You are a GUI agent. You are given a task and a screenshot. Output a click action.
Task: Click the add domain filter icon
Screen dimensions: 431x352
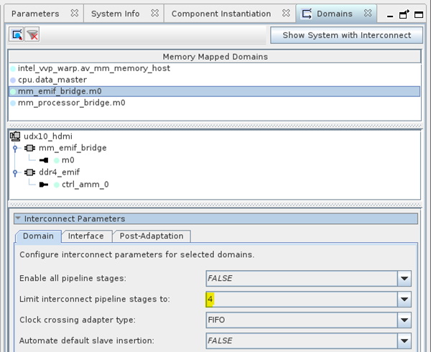pos(17,35)
